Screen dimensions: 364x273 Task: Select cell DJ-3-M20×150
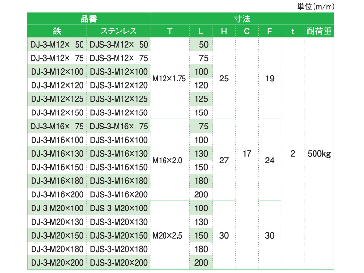[57, 236]
